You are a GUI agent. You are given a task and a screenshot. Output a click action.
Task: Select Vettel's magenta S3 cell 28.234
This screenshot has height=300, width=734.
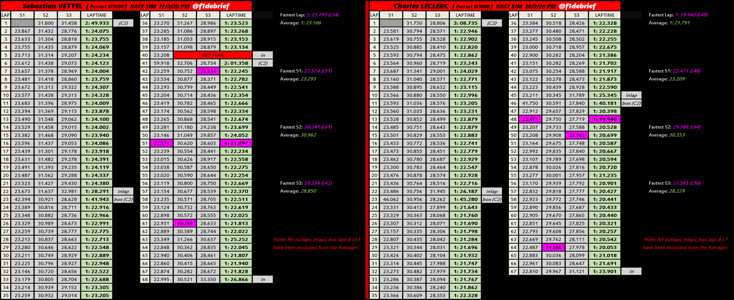pyautogui.click(x=208, y=71)
